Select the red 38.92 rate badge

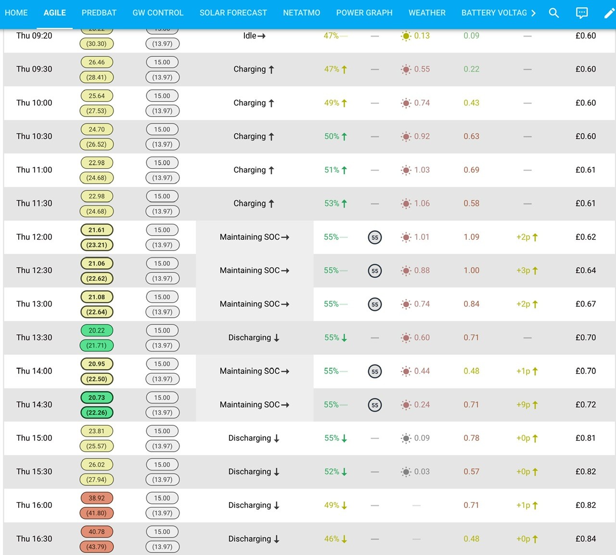tap(97, 498)
